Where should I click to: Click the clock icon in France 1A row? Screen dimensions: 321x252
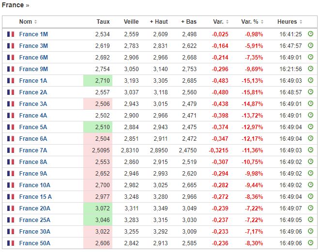[x=310, y=81]
